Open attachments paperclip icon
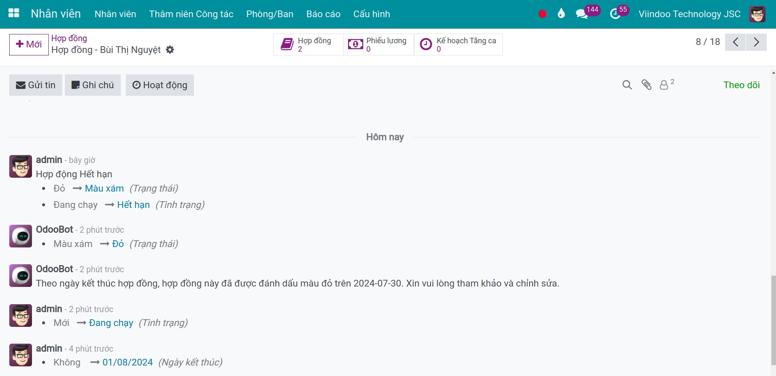 646,85
